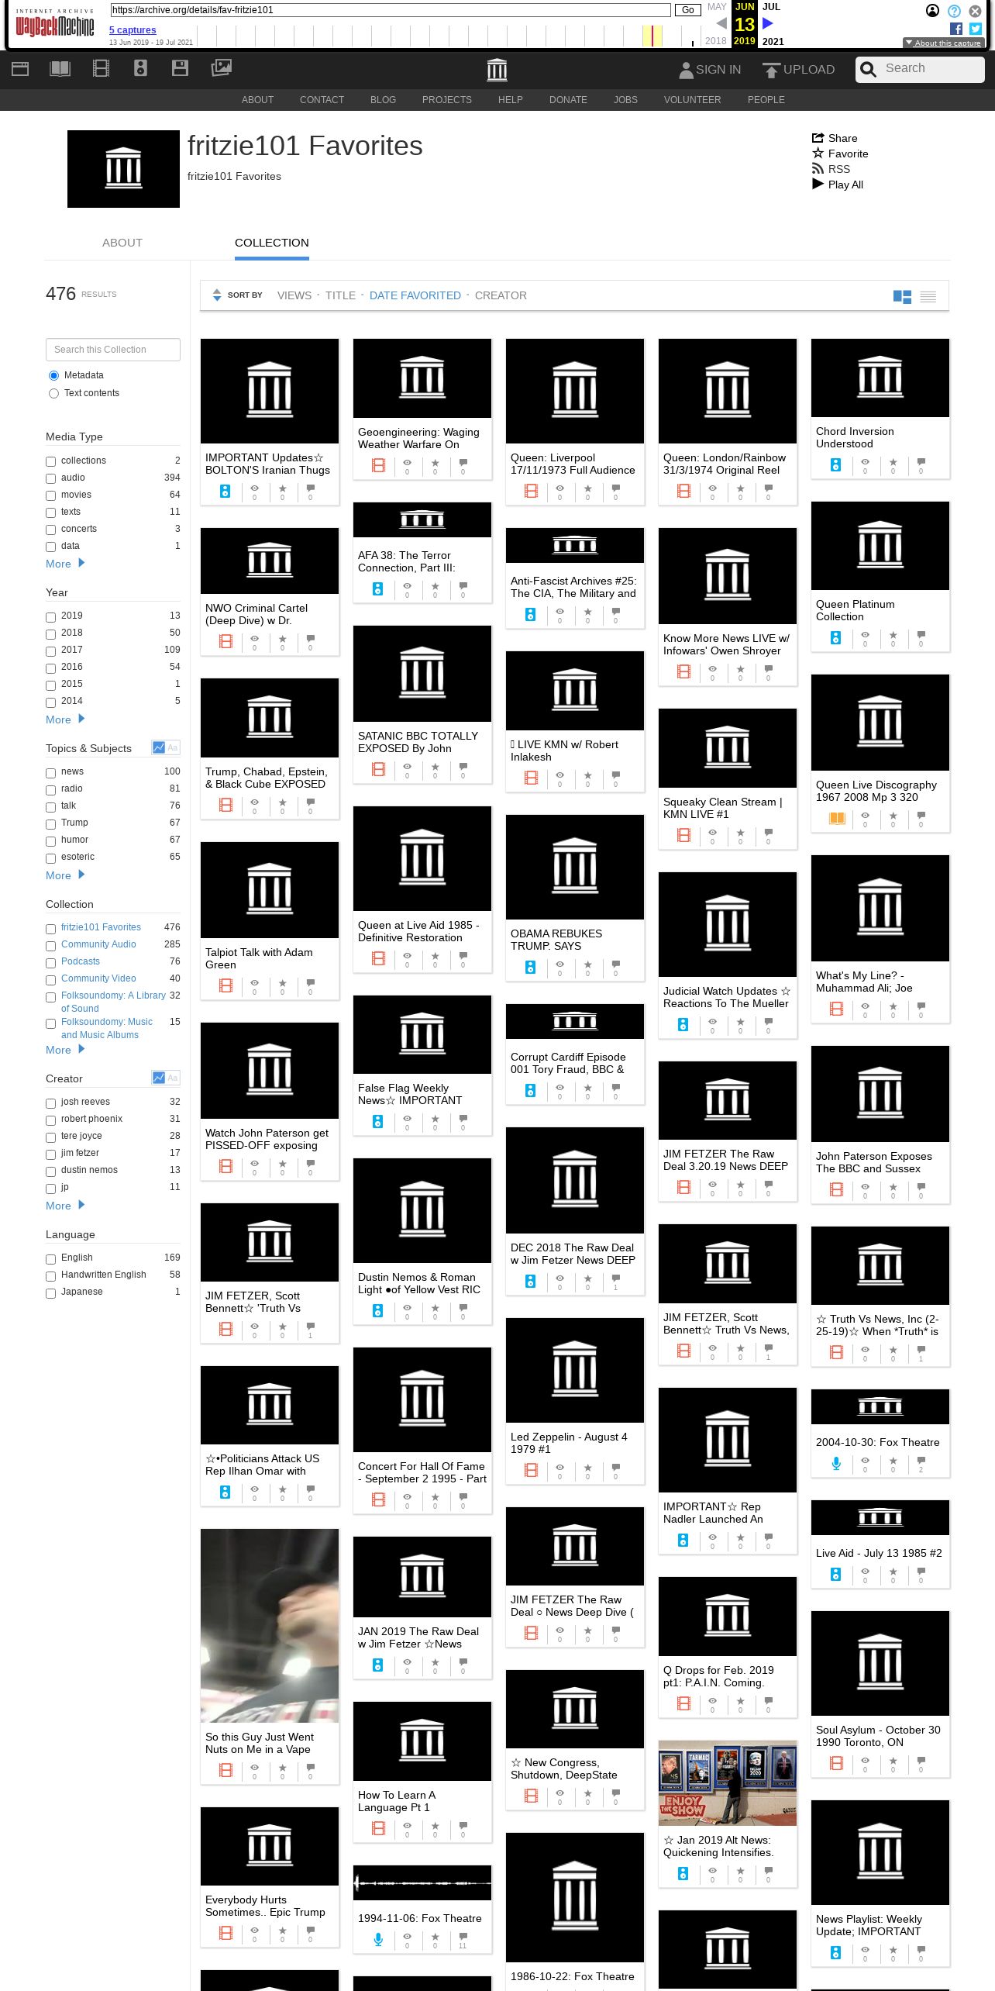This screenshot has width=995, height=1991.
Task: Open Wayback help question icon
Action: (x=954, y=11)
